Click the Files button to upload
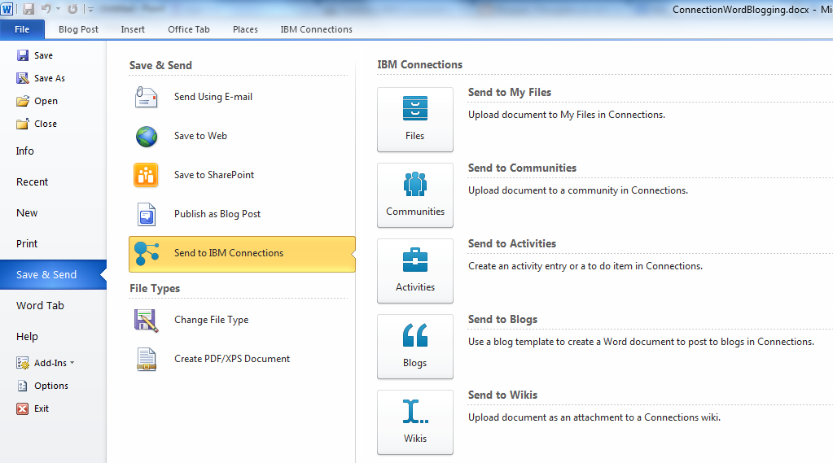Viewport: 833px width, 463px height. click(x=415, y=120)
